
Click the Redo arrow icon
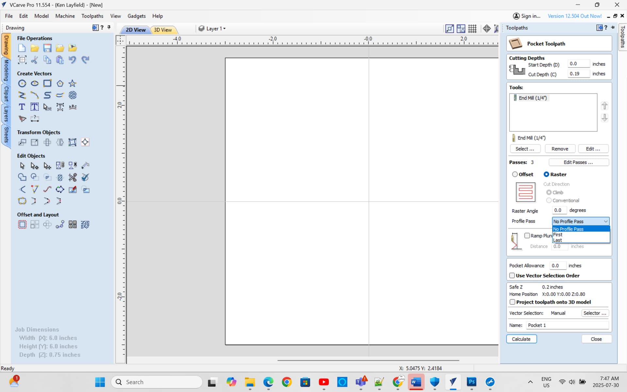pos(85,60)
